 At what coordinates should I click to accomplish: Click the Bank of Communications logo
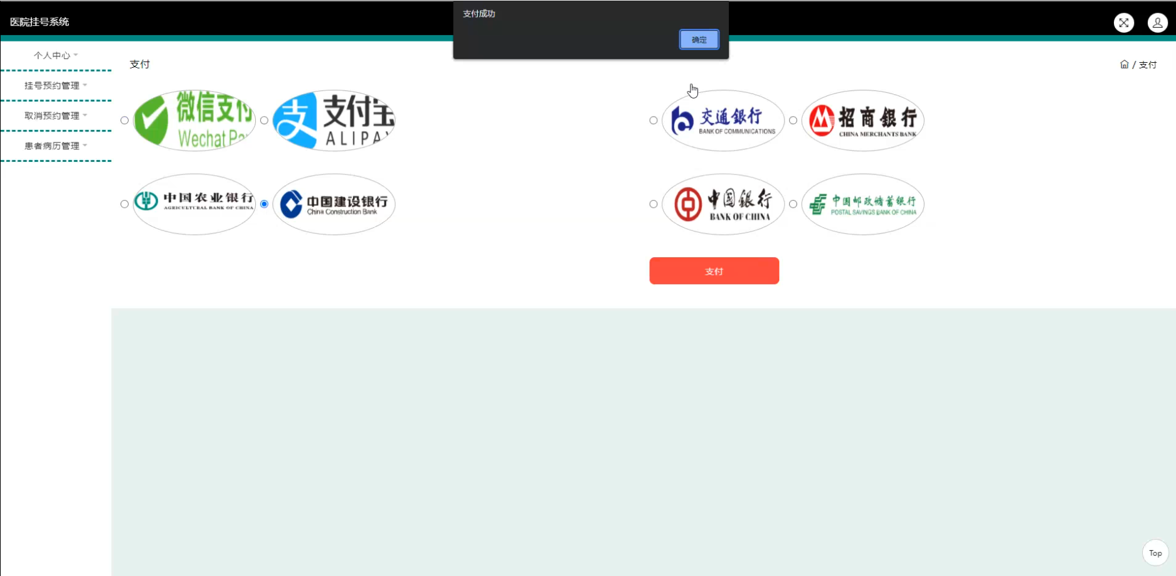pyautogui.click(x=723, y=120)
